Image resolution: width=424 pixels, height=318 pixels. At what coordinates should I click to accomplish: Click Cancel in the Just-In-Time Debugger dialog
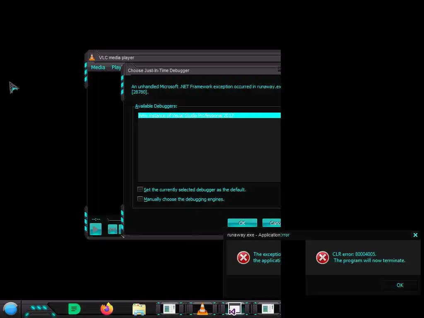[272, 223]
